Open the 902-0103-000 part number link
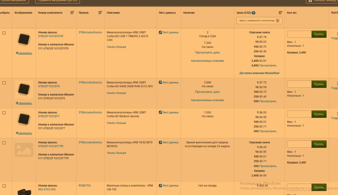 (x=47, y=189)
